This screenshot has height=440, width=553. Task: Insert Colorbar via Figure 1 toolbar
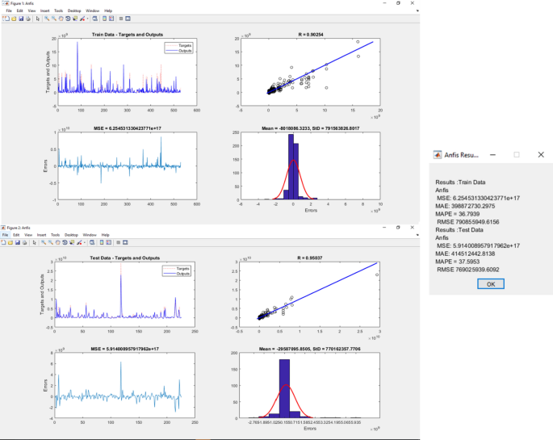pyautogui.click(x=105, y=19)
